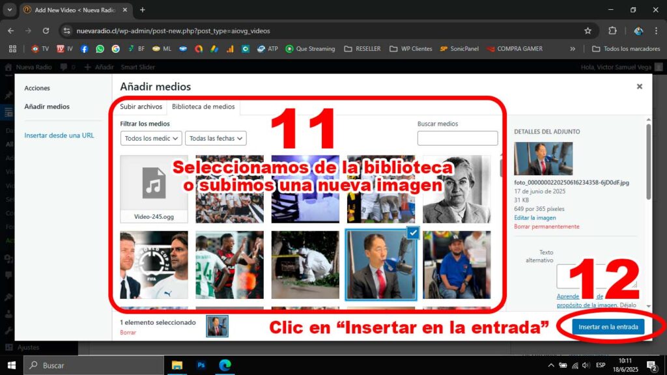Open Microsoft Edge from the taskbar
The height and width of the screenshot is (375, 667).
[x=225, y=365]
